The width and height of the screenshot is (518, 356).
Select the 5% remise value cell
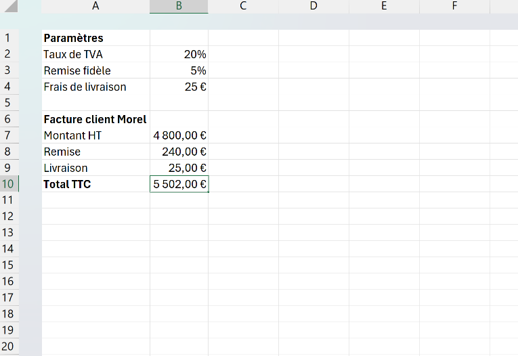pyautogui.click(x=179, y=70)
